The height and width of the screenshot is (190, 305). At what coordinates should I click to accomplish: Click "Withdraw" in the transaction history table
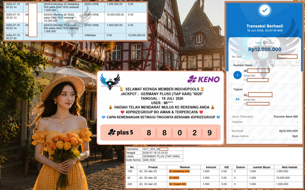pos(90,35)
